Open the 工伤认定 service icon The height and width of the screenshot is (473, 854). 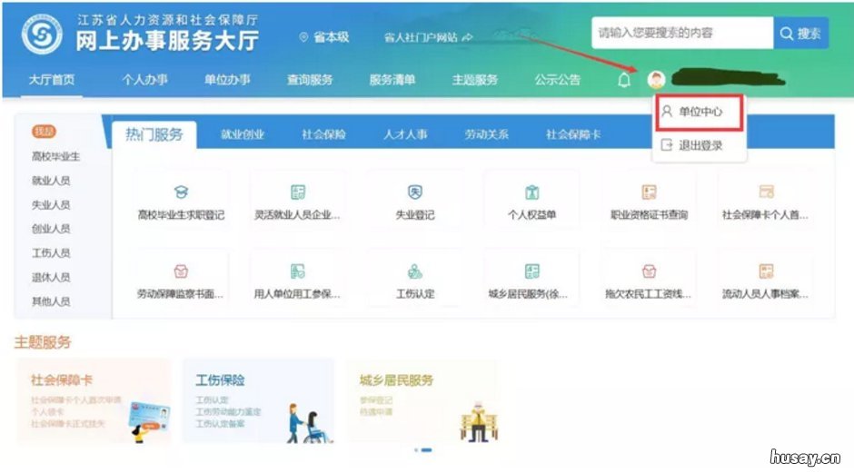(415, 271)
